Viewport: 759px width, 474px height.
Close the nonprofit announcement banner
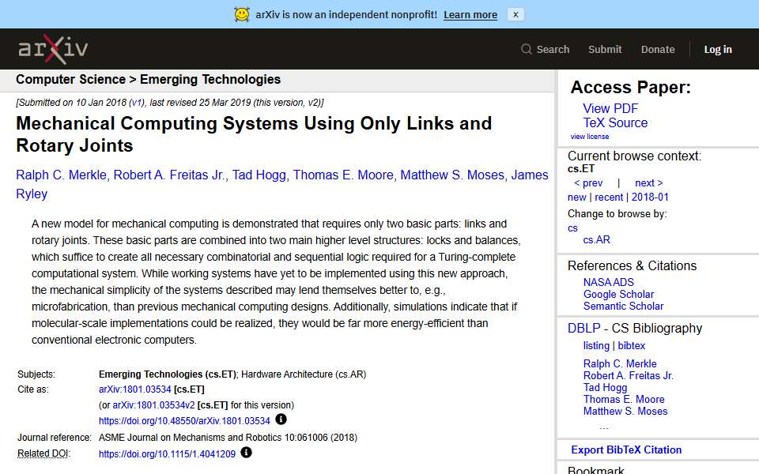click(515, 14)
